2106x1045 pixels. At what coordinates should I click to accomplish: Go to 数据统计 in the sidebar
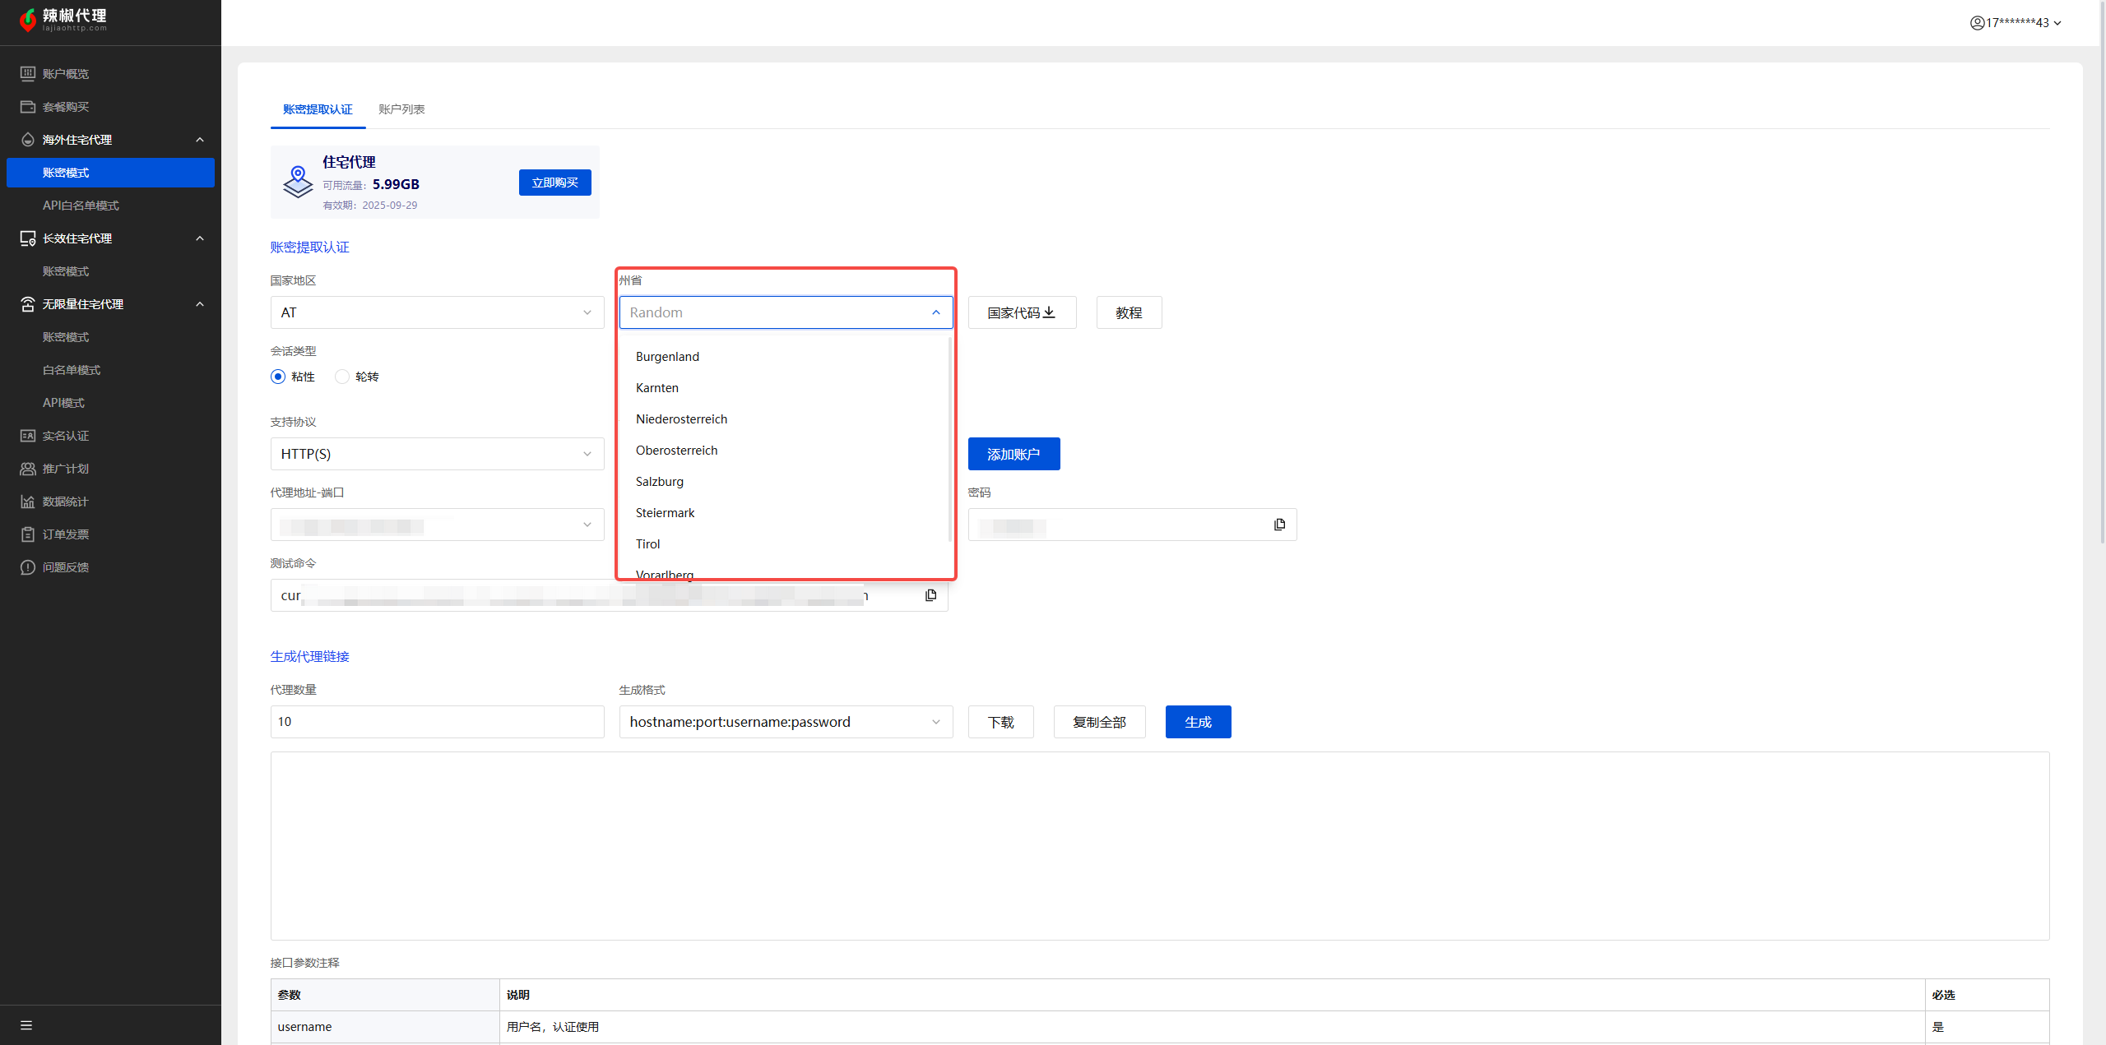(66, 502)
